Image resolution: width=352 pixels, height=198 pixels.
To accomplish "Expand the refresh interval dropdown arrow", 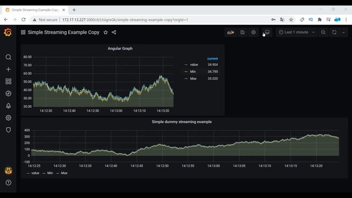I will pos(343,32).
